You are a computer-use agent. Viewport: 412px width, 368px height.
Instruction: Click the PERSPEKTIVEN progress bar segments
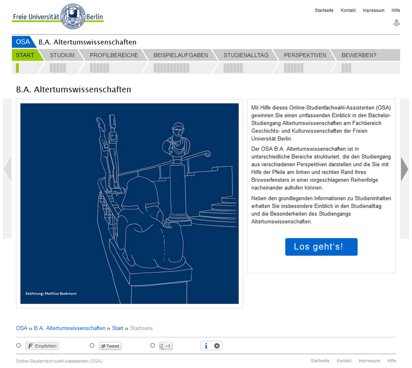click(293, 68)
